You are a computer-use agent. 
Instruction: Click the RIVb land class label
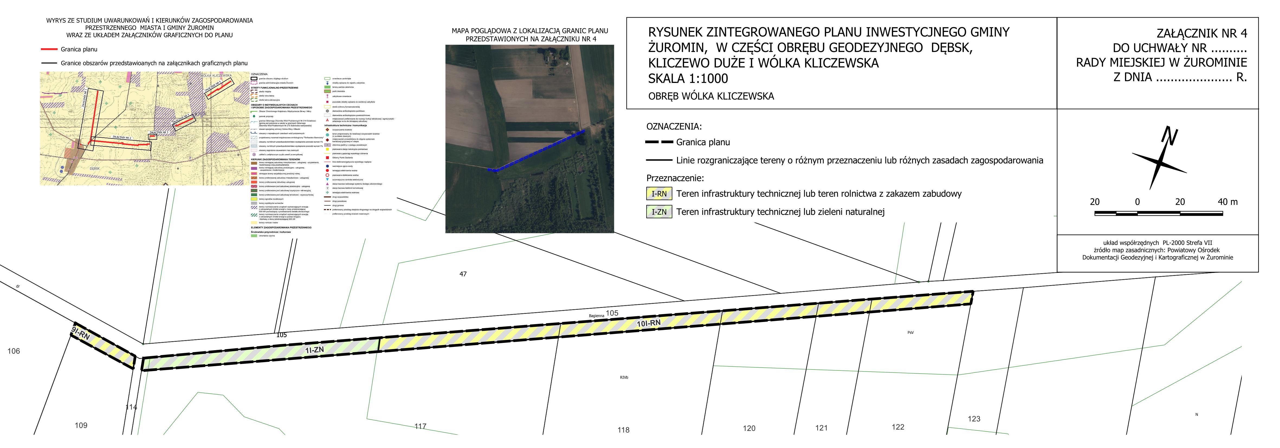click(x=624, y=377)
